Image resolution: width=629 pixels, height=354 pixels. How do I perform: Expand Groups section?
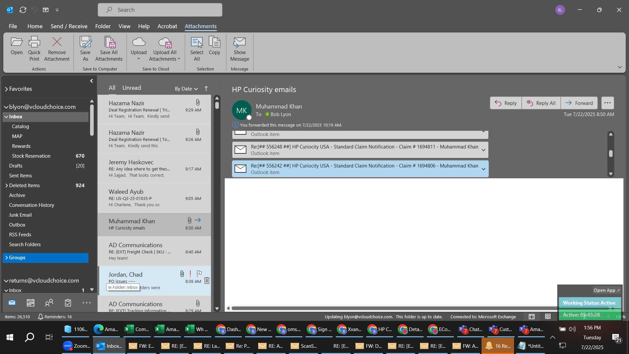click(x=6, y=258)
